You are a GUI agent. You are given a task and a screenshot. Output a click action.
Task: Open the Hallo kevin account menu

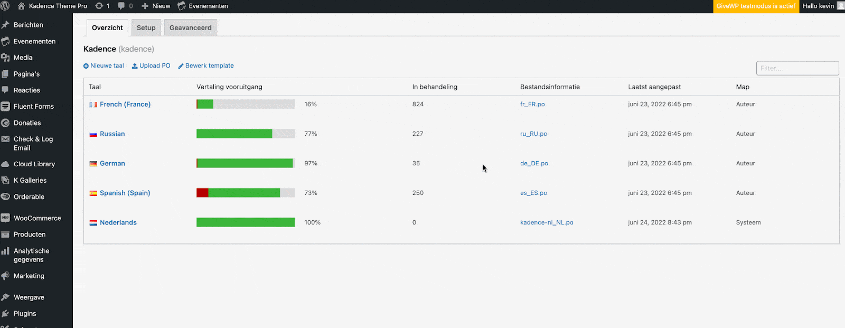coord(823,6)
